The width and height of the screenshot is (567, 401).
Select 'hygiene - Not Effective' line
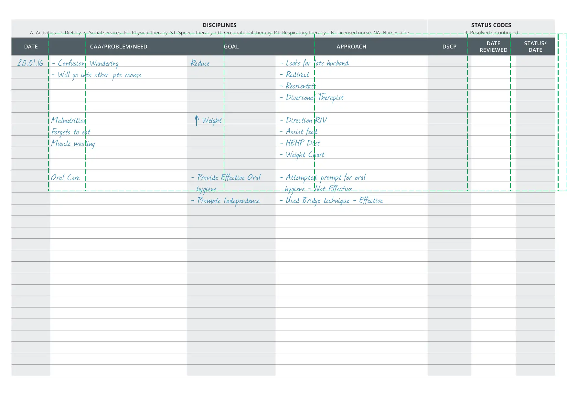[x=318, y=189]
